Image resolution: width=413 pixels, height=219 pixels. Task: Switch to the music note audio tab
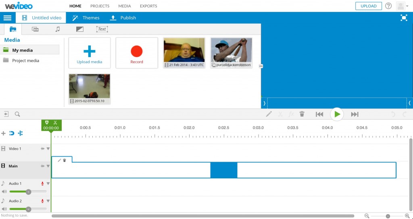tap(57, 29)
